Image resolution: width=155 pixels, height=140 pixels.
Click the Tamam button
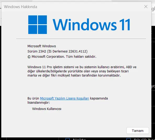138,131
